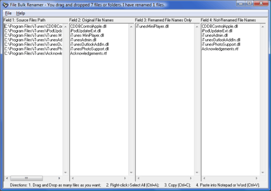The height and width of the screenshot is (191, 271).
Task: Select iTunes MiniPlayer.dll in Original File Names
Action: tap(87, 35)
